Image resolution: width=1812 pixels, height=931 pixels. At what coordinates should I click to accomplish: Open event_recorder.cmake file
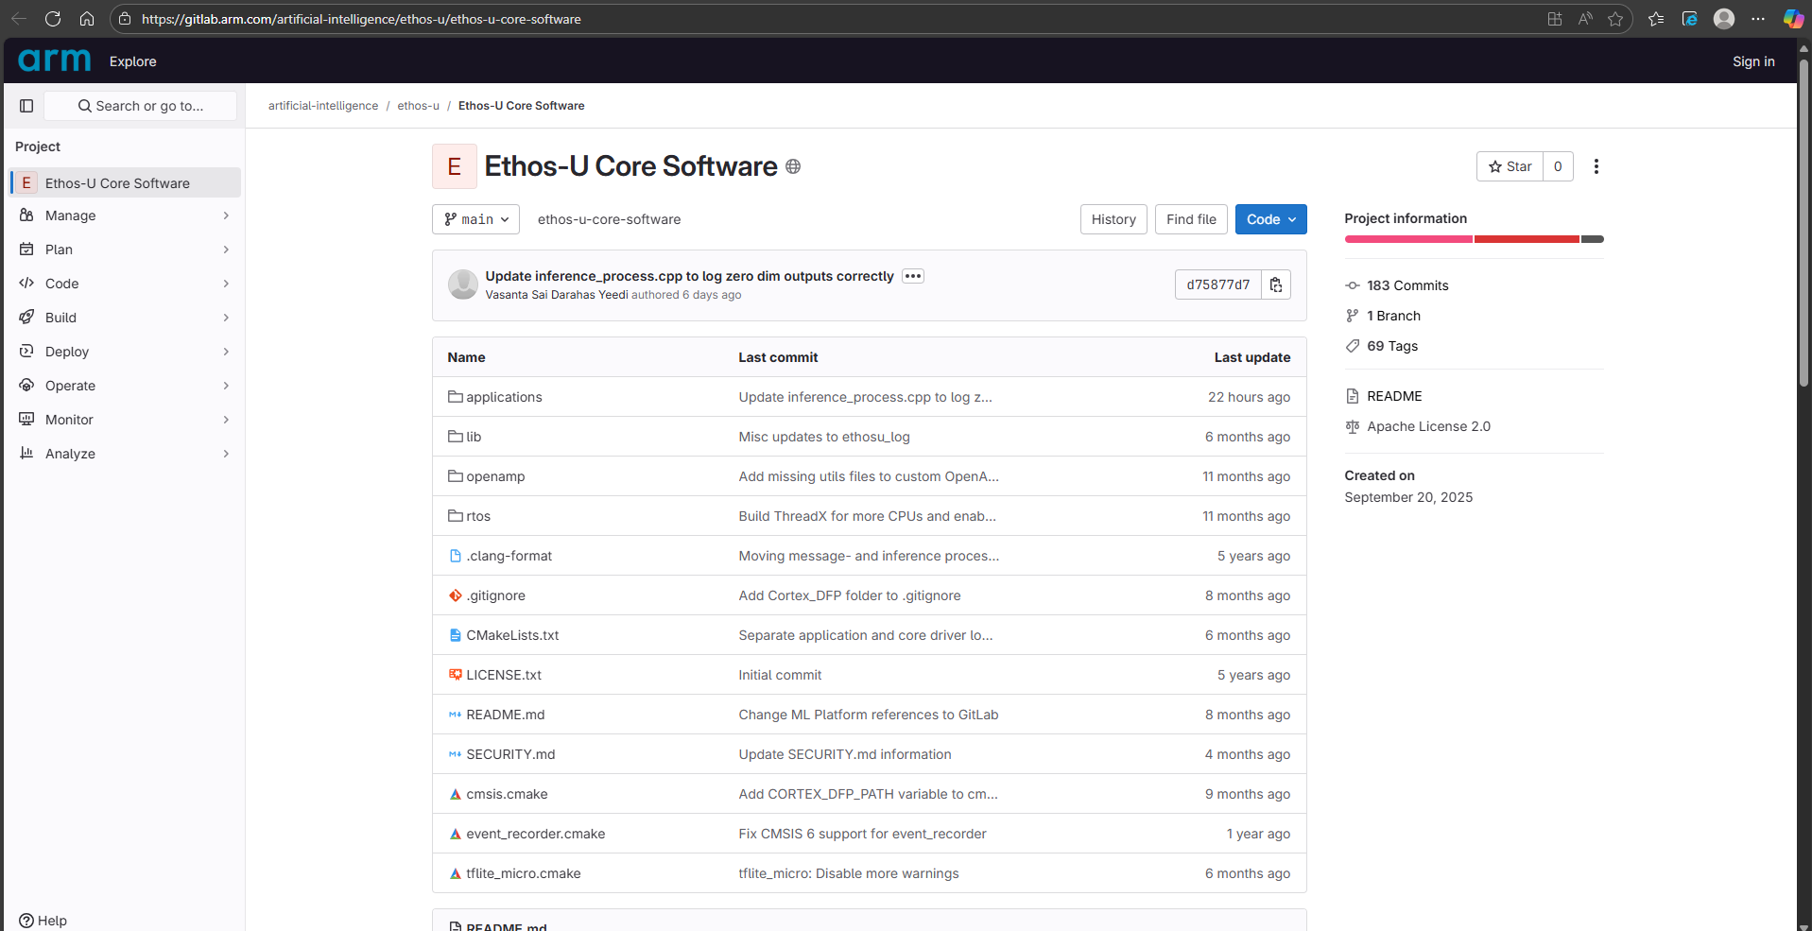click(536, 834)
